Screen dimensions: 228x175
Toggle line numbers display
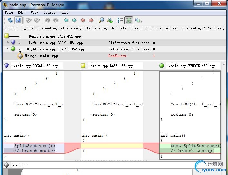(120, 20)
